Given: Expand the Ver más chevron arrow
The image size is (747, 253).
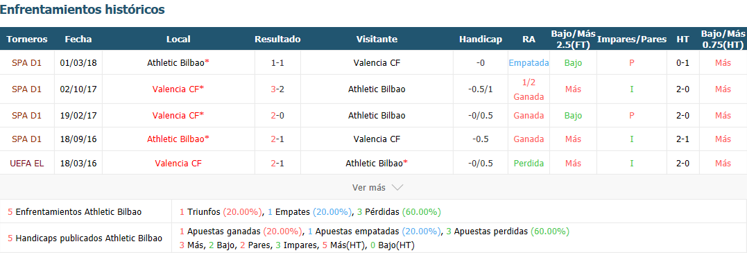Looking at the screenshot, I should pos(397,187).
